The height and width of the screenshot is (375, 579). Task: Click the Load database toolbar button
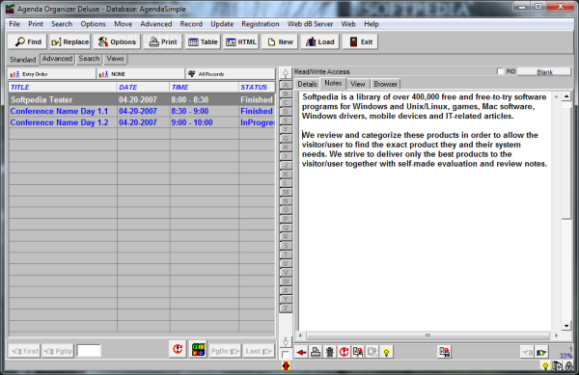319,42
